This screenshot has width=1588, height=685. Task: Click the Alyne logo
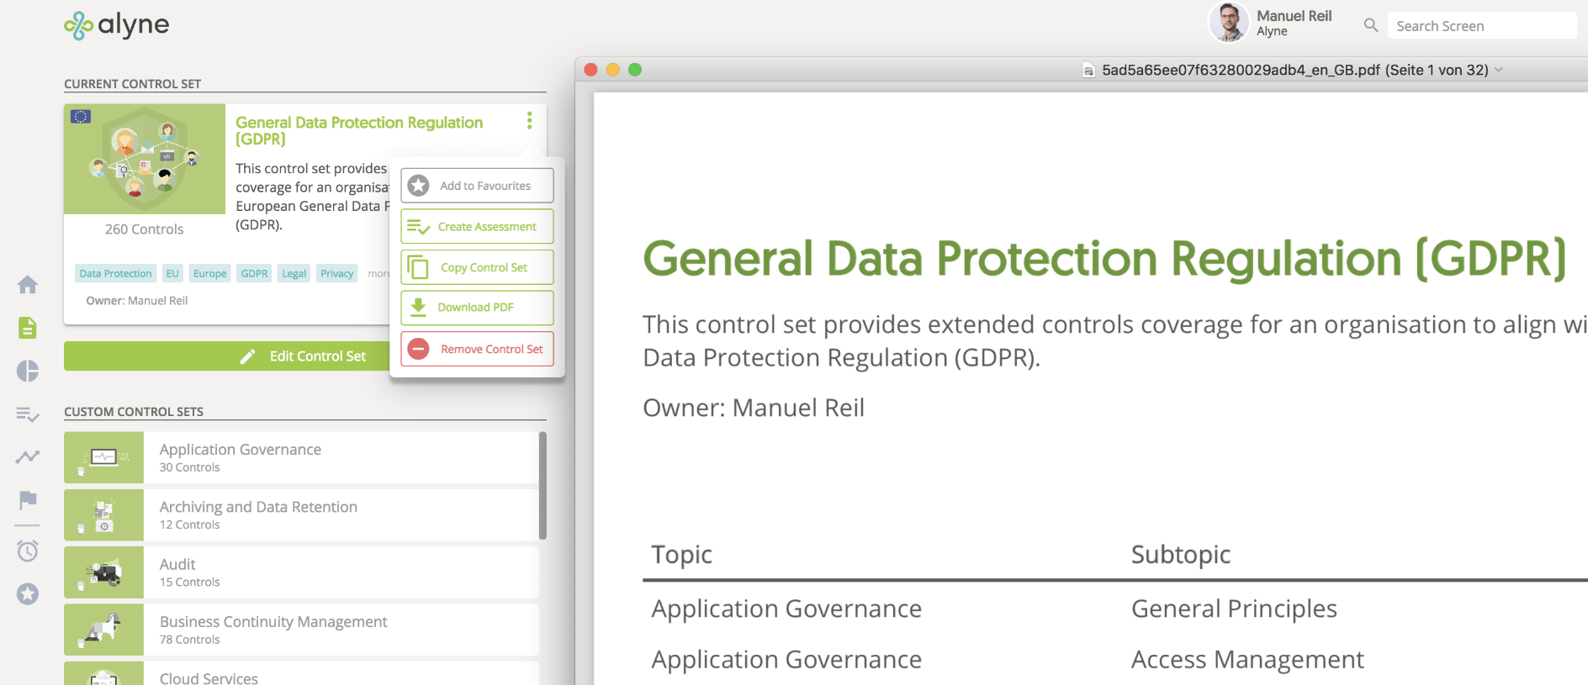tap(117, 25)
